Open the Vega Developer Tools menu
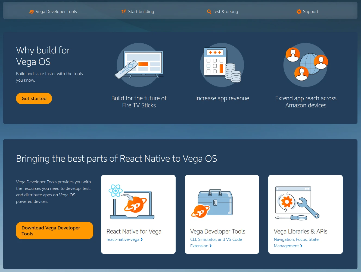 pos(56,12)
